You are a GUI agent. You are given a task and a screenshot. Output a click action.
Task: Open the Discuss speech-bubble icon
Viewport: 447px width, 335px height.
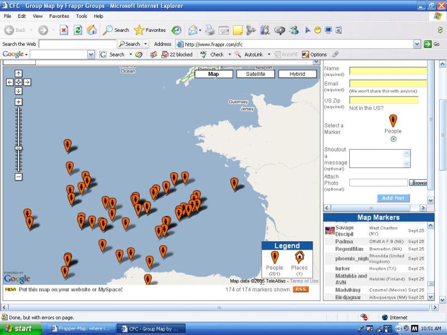tap(279, 30)
